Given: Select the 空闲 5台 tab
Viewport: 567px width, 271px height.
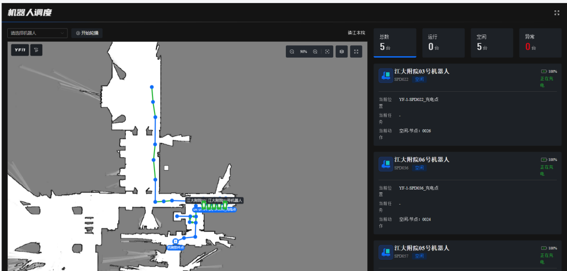Looking at the screenshot, I should [x=492, y=43].
